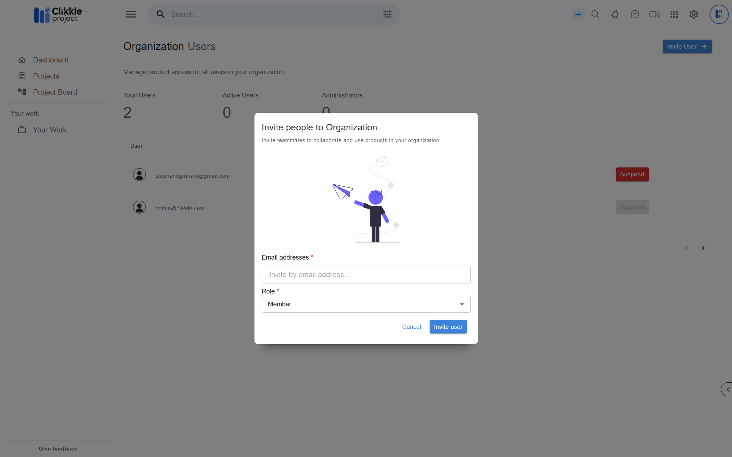Open the settings gear icon
The image size is (732, 457).
[x=694, y=14]
